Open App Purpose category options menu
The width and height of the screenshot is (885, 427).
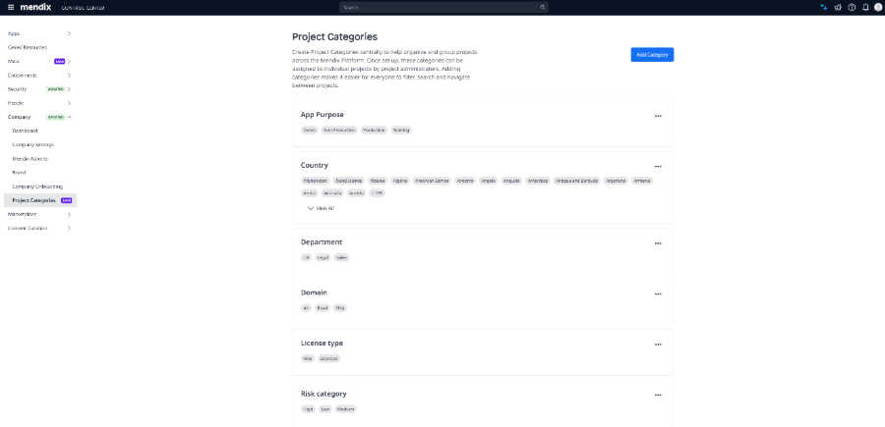point(658,116)
